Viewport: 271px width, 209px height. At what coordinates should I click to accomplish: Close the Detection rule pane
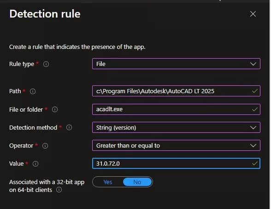(x=253, y=14)
